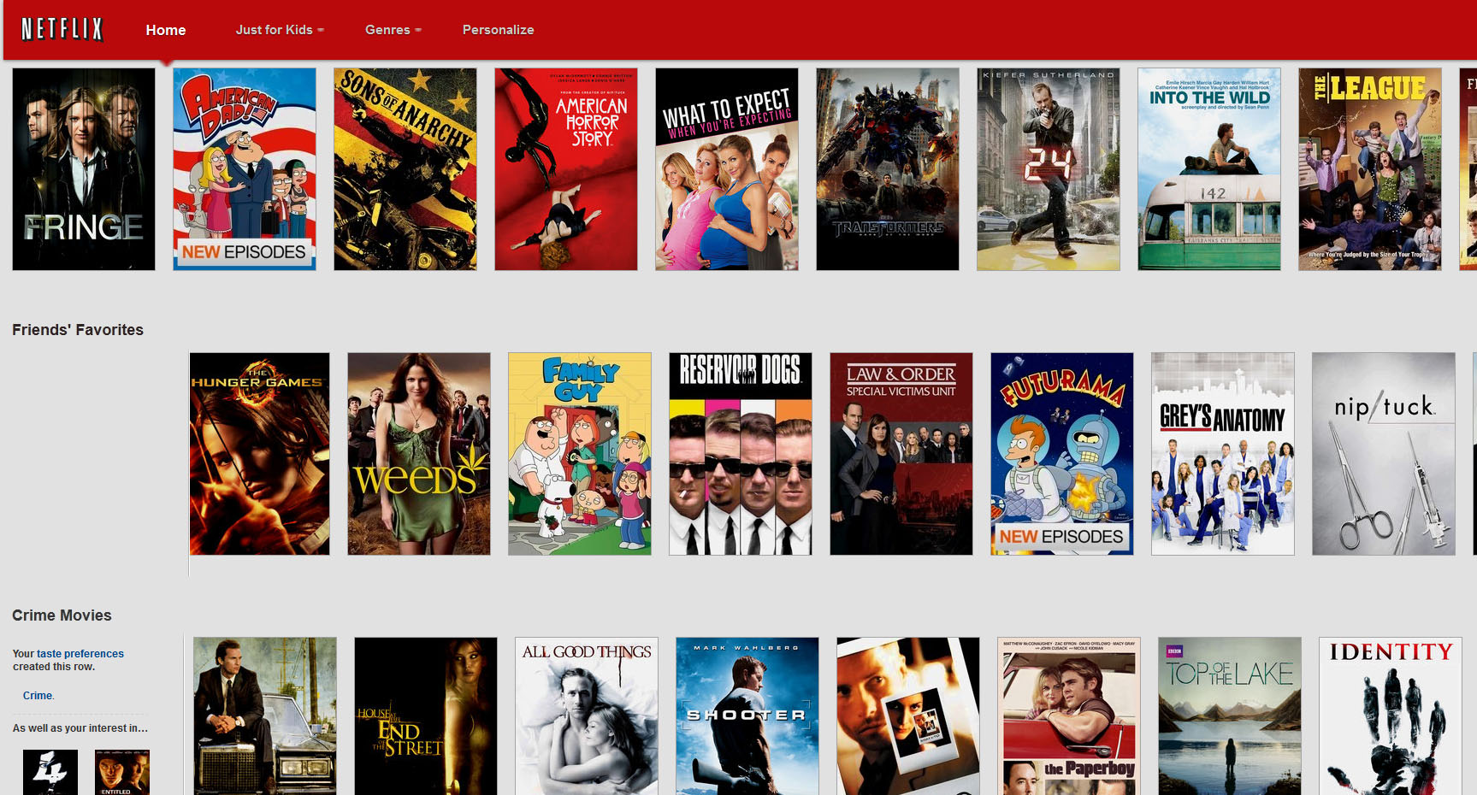Click the small Entitled interest thumbnail
Image resolution: width=1477 pixels, height=795 pixels.
122,773
